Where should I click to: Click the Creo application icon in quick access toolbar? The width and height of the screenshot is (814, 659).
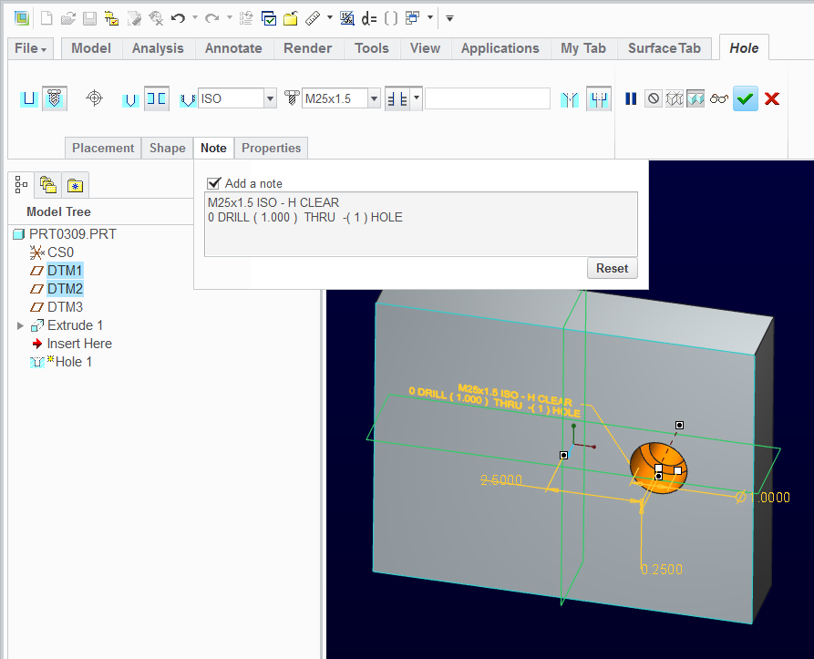pos(22,18)
